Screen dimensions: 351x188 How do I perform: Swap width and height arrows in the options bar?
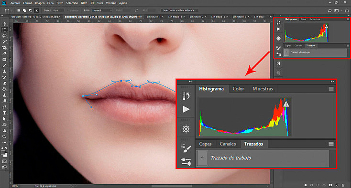pos(136,10)
